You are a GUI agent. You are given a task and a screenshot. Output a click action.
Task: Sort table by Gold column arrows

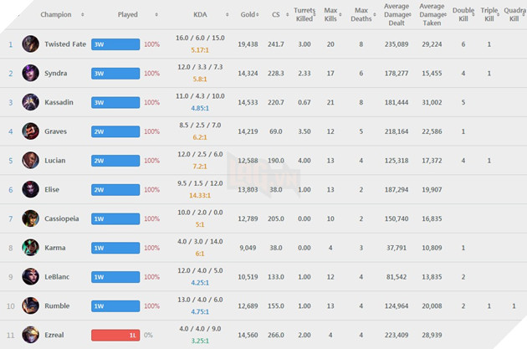point(258,14)
